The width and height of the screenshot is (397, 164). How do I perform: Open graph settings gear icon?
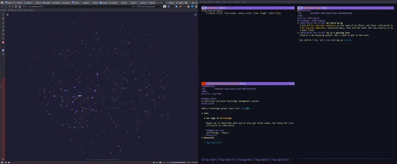pos(7,15)
